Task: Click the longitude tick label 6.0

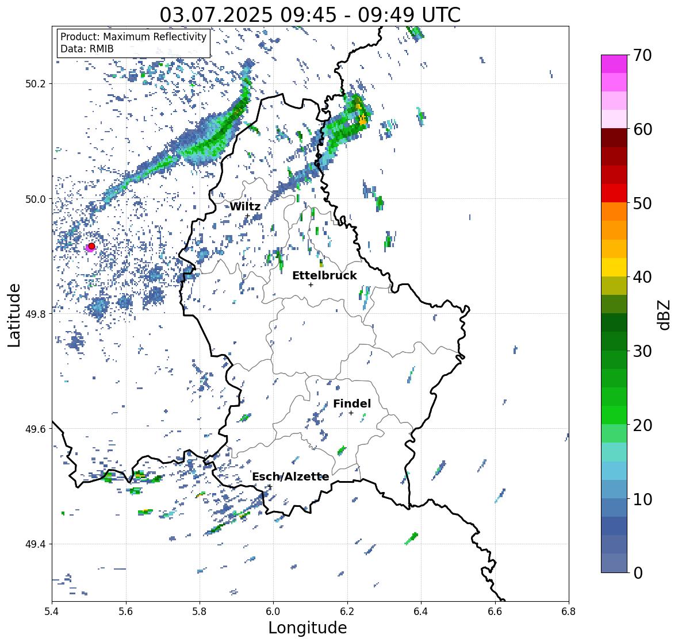Action: (x=273, y=612)
